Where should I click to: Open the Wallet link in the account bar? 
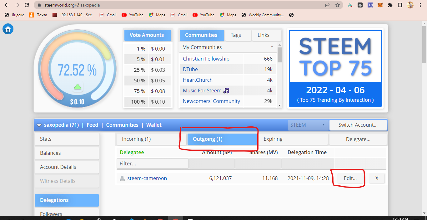tap(154, 125)
